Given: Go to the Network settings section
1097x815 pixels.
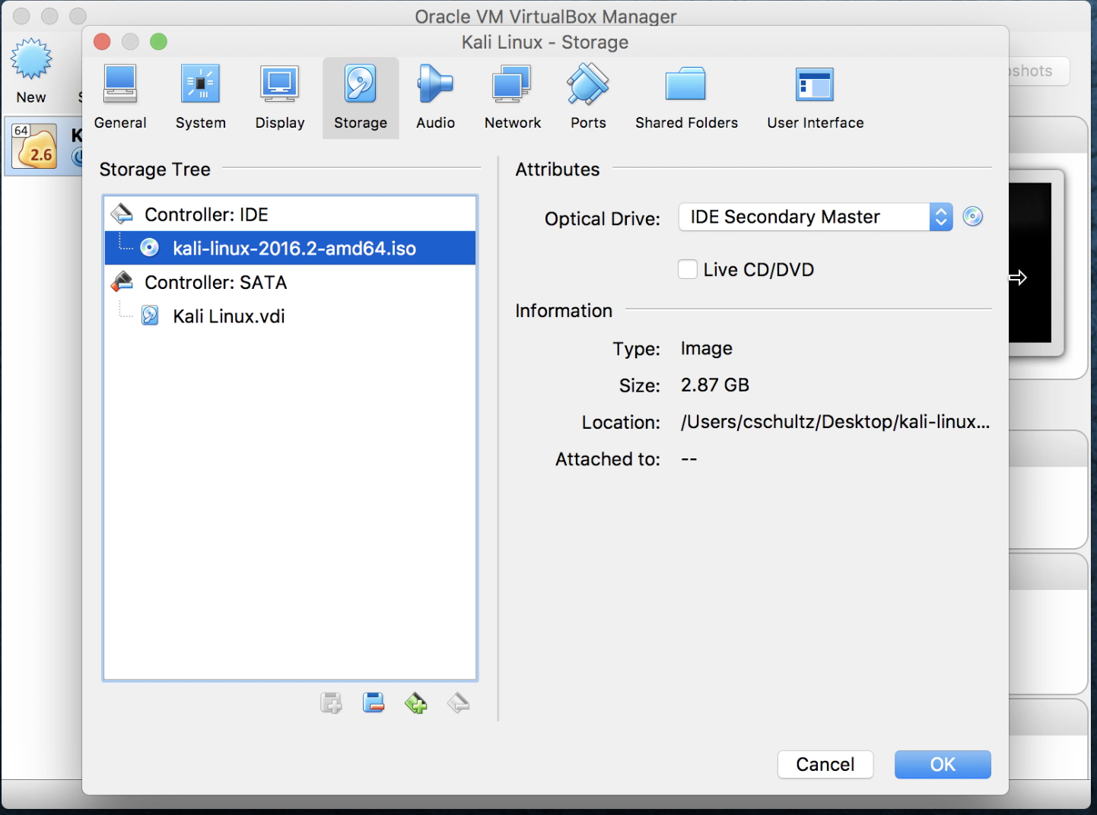Looking at the screenshot, I should [x=513, y=98].
